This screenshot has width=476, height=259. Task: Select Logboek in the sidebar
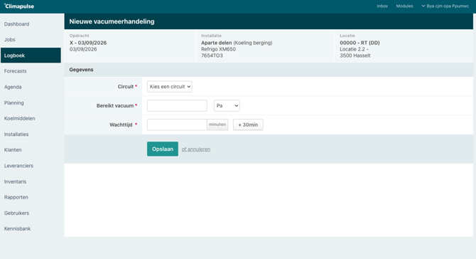click(x=31, y=55)
